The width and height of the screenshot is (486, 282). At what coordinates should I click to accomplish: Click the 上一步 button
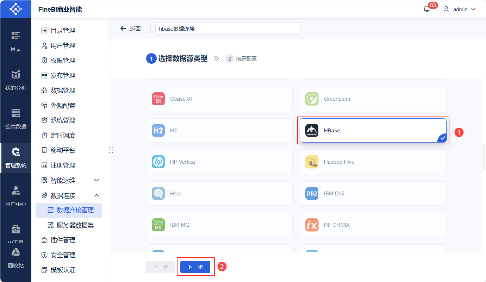(161, 267)
